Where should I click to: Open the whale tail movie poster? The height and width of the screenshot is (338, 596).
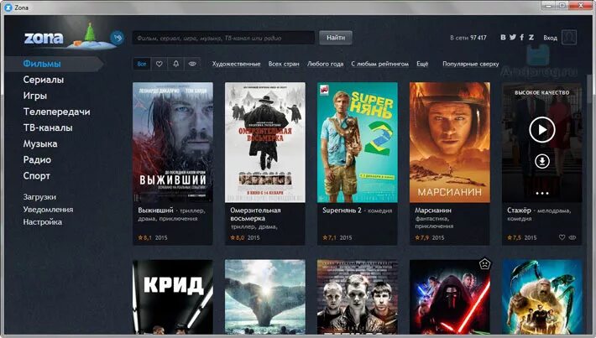tap(265, 297)
